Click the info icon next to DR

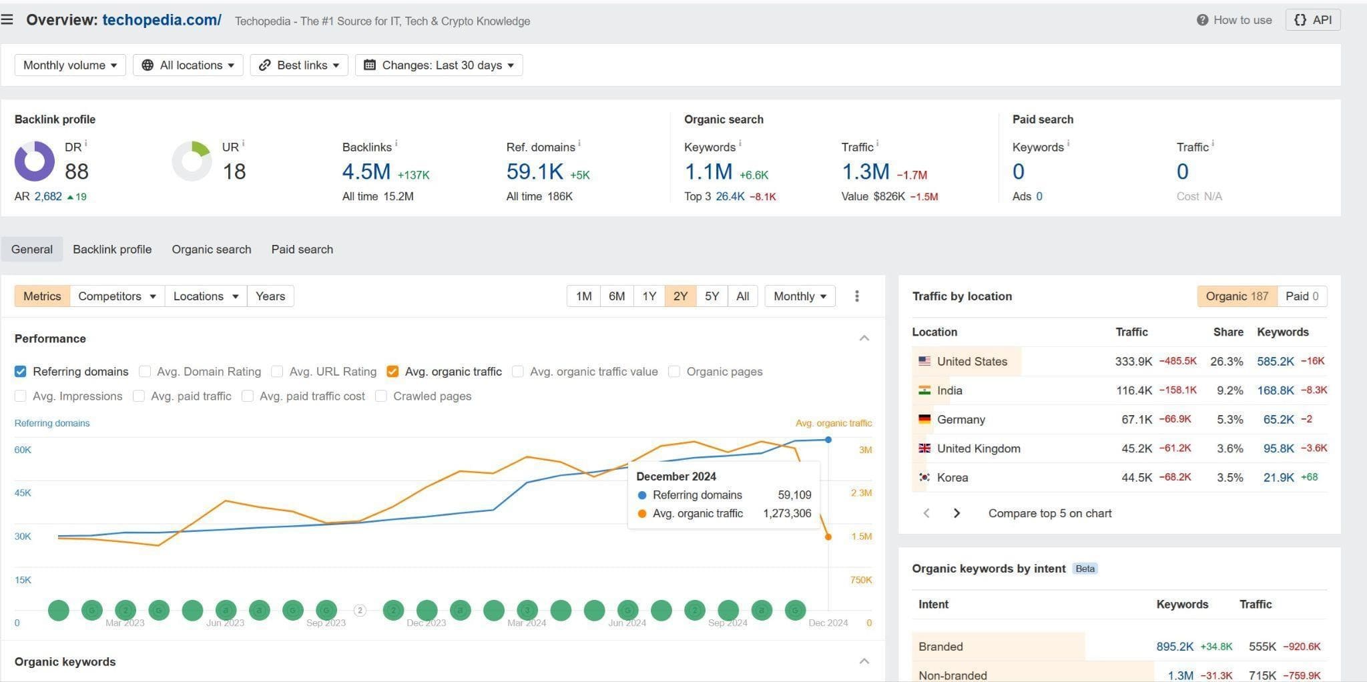click(x=86, y=143)
